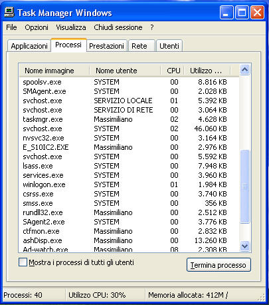The height and width of the screenshot is (305, 269).
Task: Open the Visualizza menu
Action: click(x=71, y=27)
